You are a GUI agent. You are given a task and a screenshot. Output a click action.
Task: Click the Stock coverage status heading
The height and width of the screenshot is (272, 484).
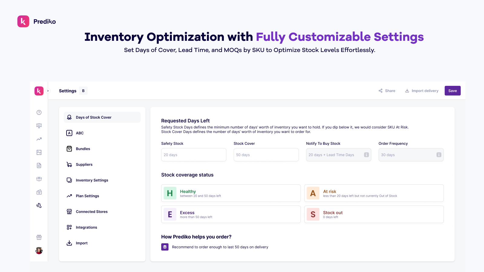pos(187,175)
